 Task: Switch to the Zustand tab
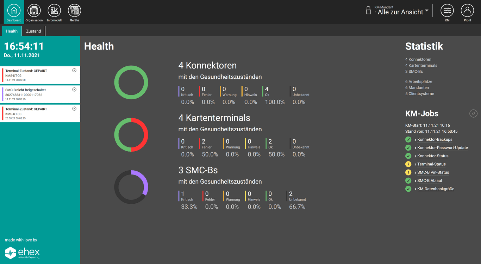(33, 31)
